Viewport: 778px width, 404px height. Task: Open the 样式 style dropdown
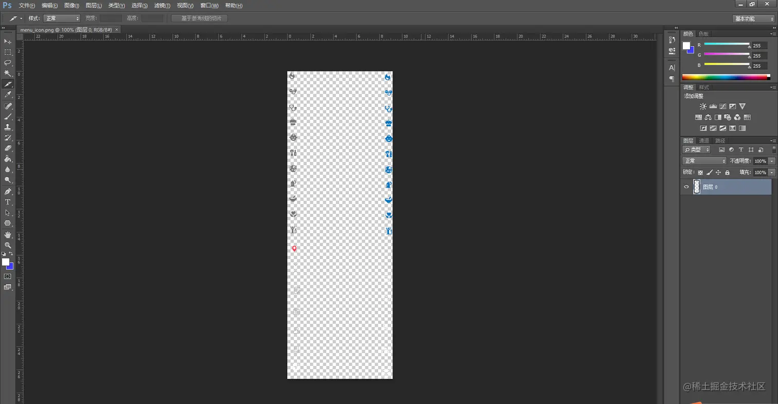click(x=62, y=18)
